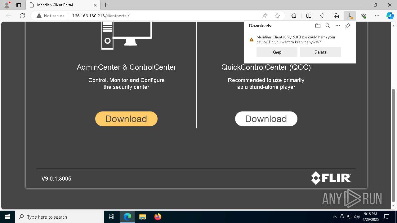Open Tab actions menu icon

pos(18,5)
